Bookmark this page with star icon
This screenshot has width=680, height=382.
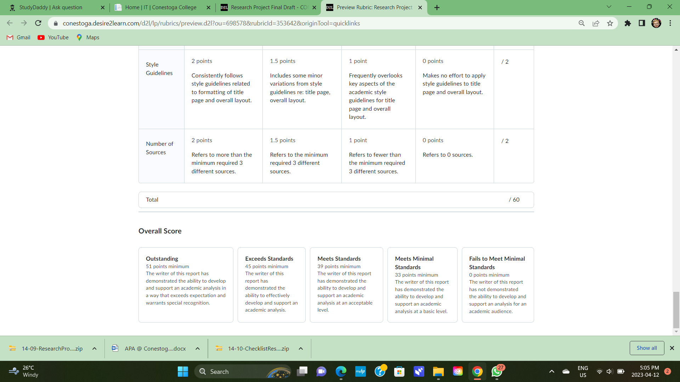click(x=610, y=23)
